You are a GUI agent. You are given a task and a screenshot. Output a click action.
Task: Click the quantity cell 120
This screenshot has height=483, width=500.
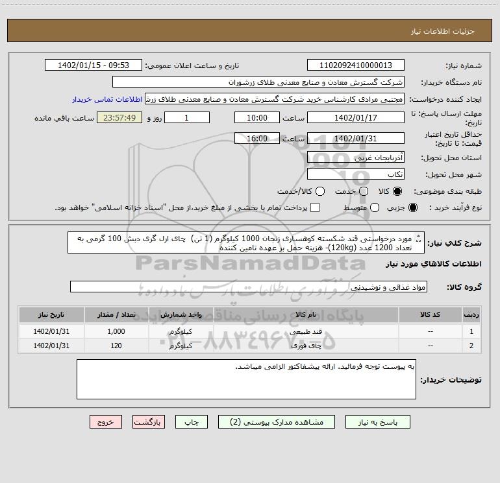[116, 346]
